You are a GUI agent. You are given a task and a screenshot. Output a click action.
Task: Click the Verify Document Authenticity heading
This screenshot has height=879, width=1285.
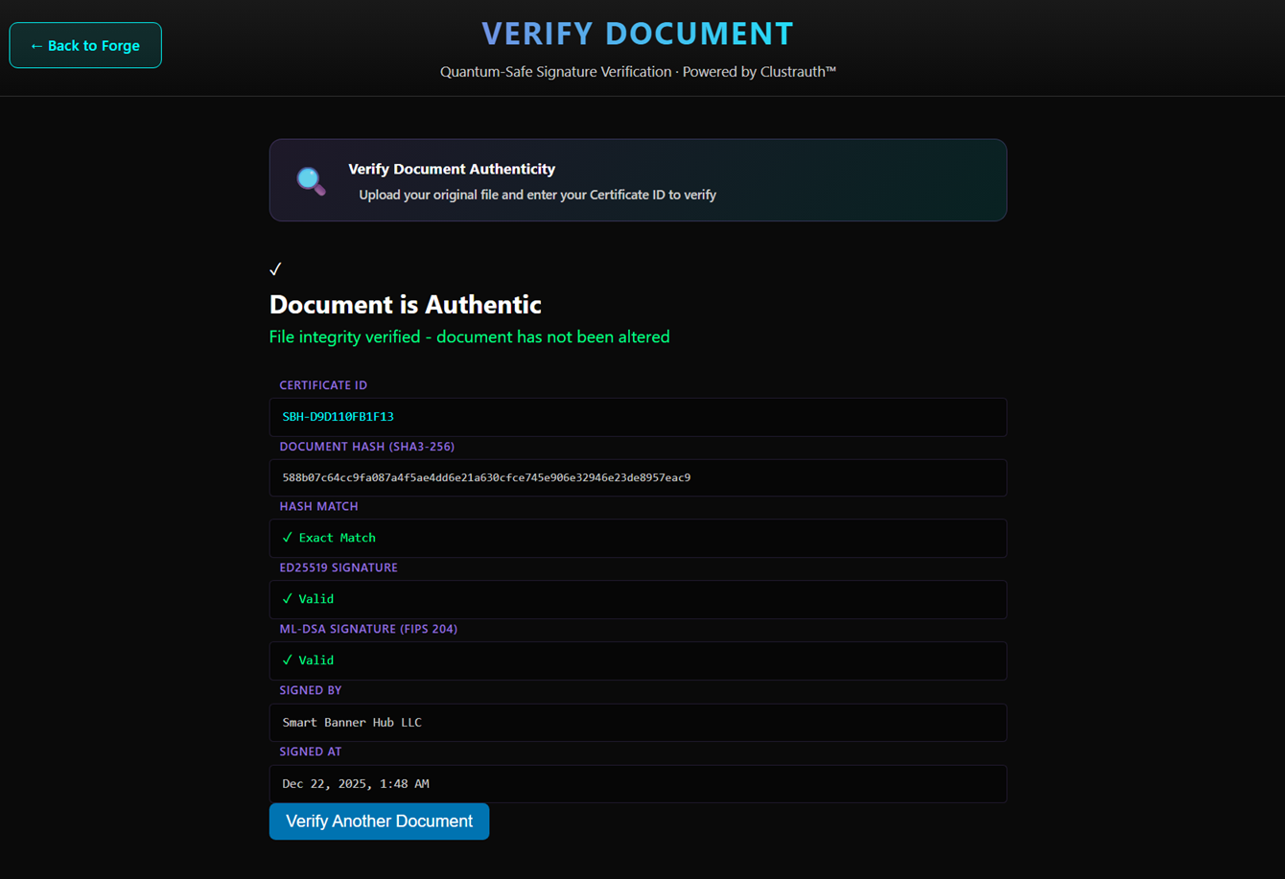(452, 169)
